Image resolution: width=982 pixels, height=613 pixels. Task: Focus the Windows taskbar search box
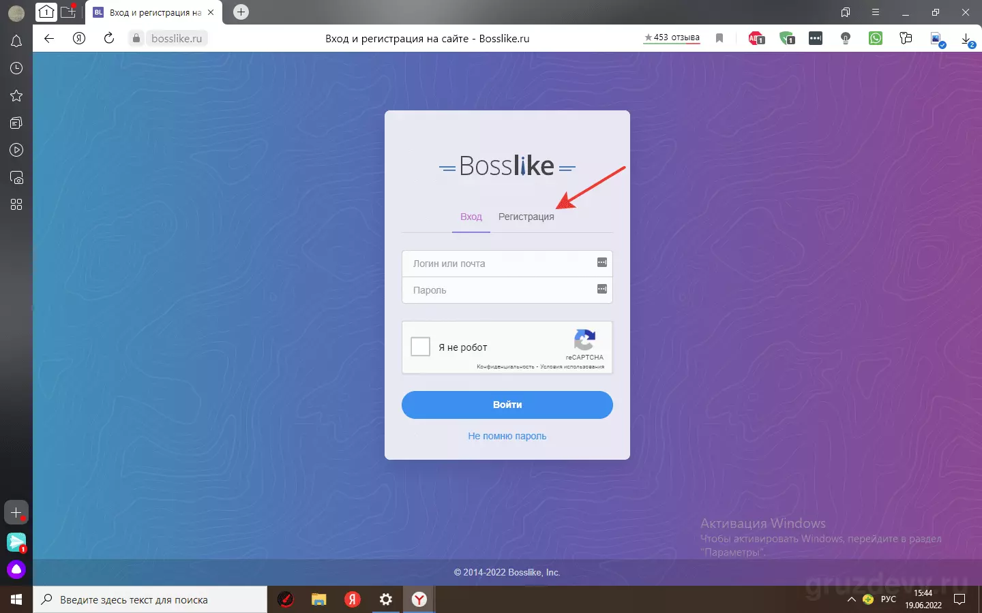click(x=150, y=599)
